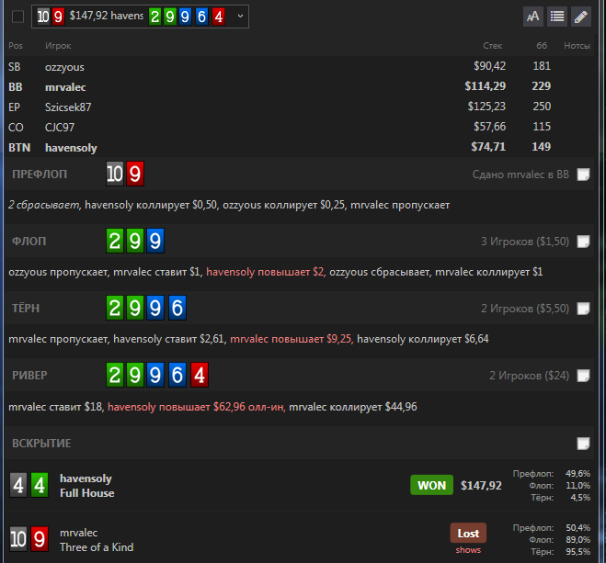606x563 pixels.
Task: Select player havensoly in the BTN row
Action: pos(71,148)
